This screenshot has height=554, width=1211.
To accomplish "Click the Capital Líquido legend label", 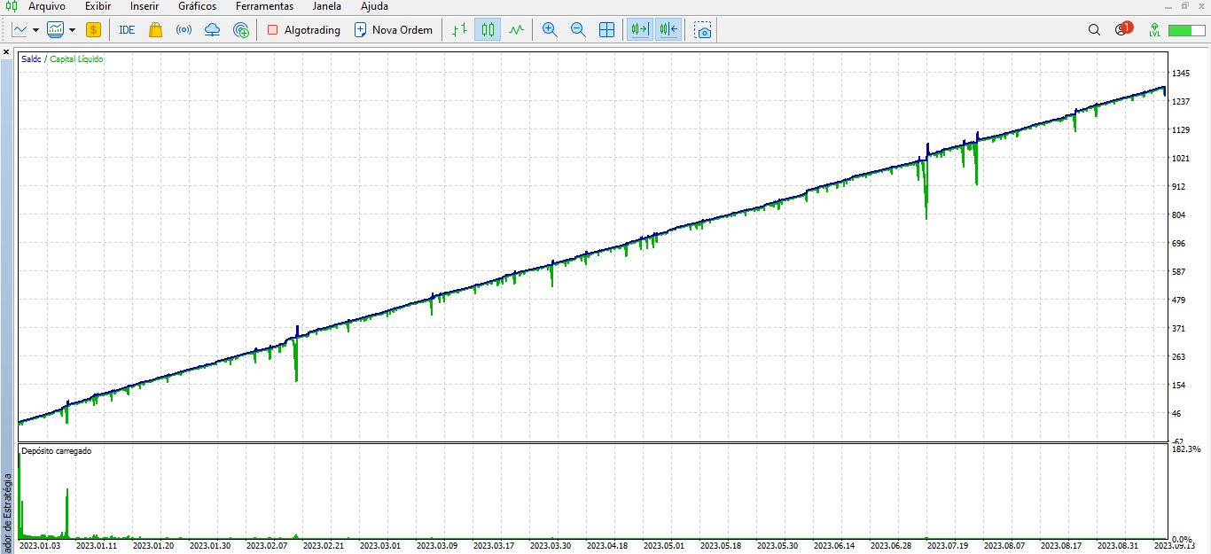I will coord(76,59).
